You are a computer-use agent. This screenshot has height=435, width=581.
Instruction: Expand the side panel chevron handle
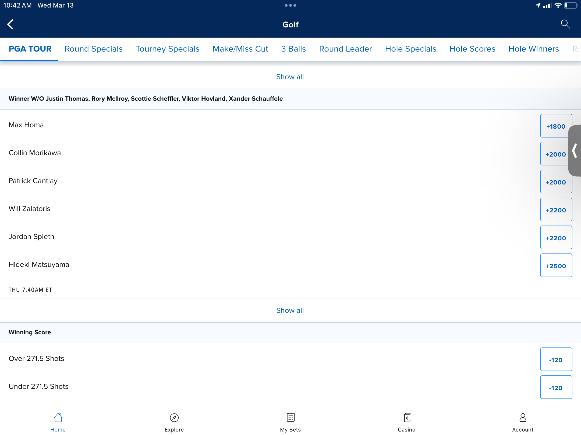575,151
